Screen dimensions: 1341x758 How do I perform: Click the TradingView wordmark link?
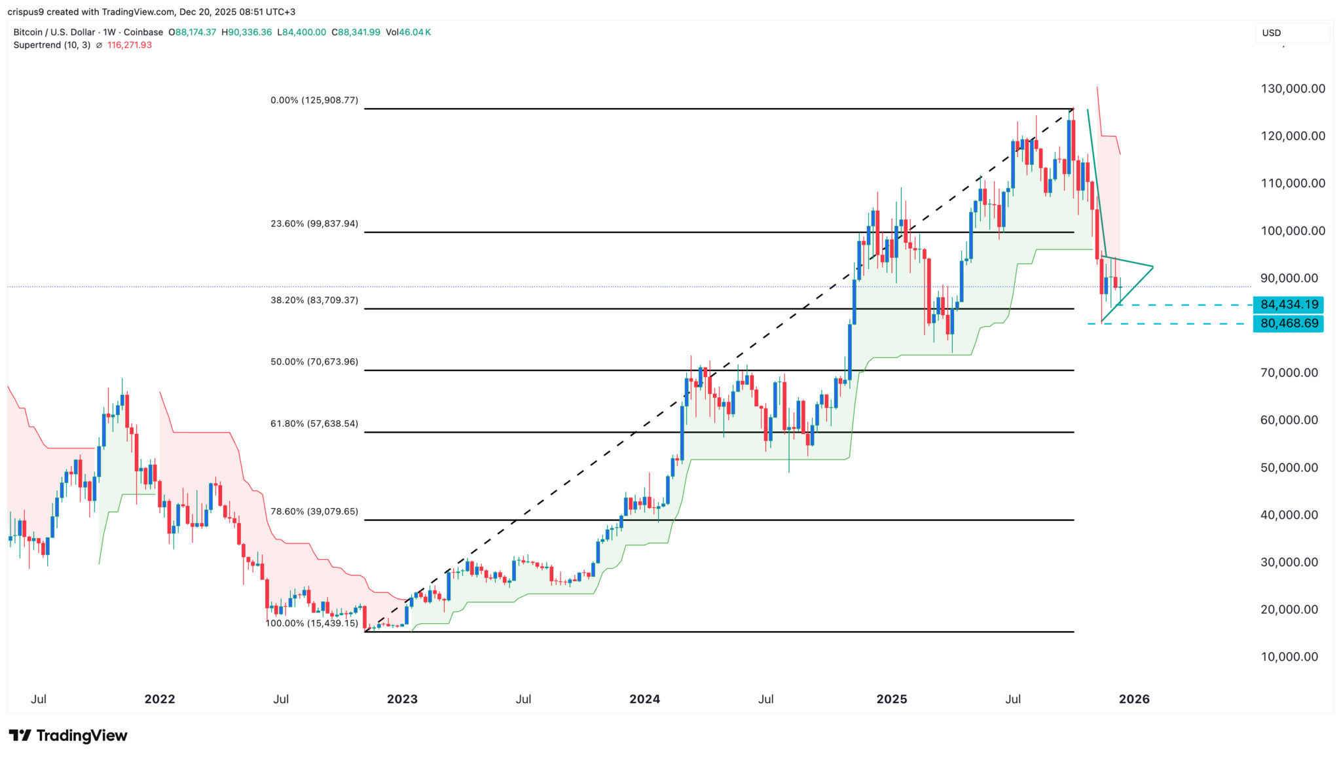(x=81, y=736)
